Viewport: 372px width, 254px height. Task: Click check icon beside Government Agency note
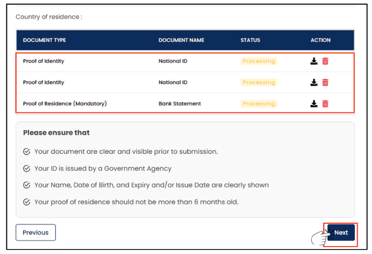(x=27, y=168)
